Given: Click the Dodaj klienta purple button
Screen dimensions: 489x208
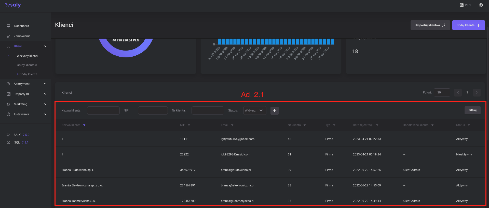Looking at the screenshot, I should [468, 25].
